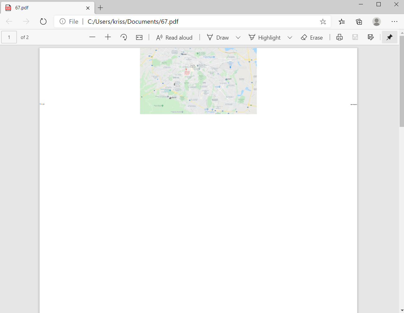The height and width of the screenshot is (313, 404).
Task: Refresh the PDF page
Action: (43, 22)
